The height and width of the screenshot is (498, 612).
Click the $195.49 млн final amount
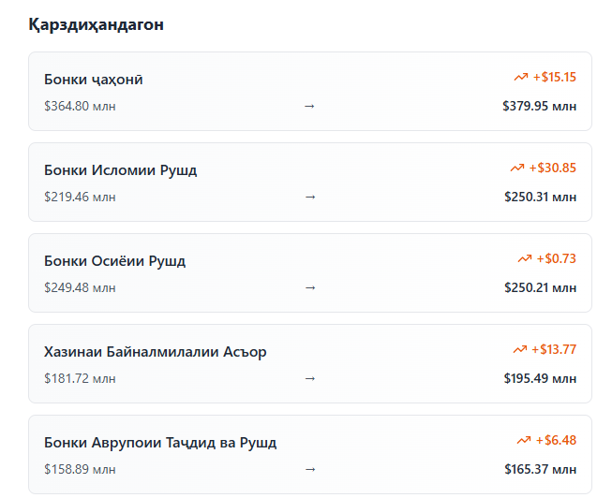540,378
